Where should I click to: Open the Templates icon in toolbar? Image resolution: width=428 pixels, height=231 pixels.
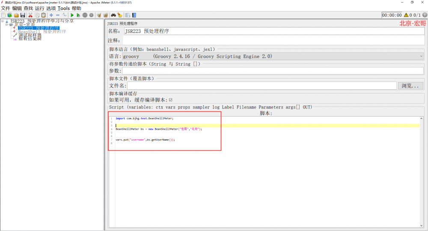9,15
